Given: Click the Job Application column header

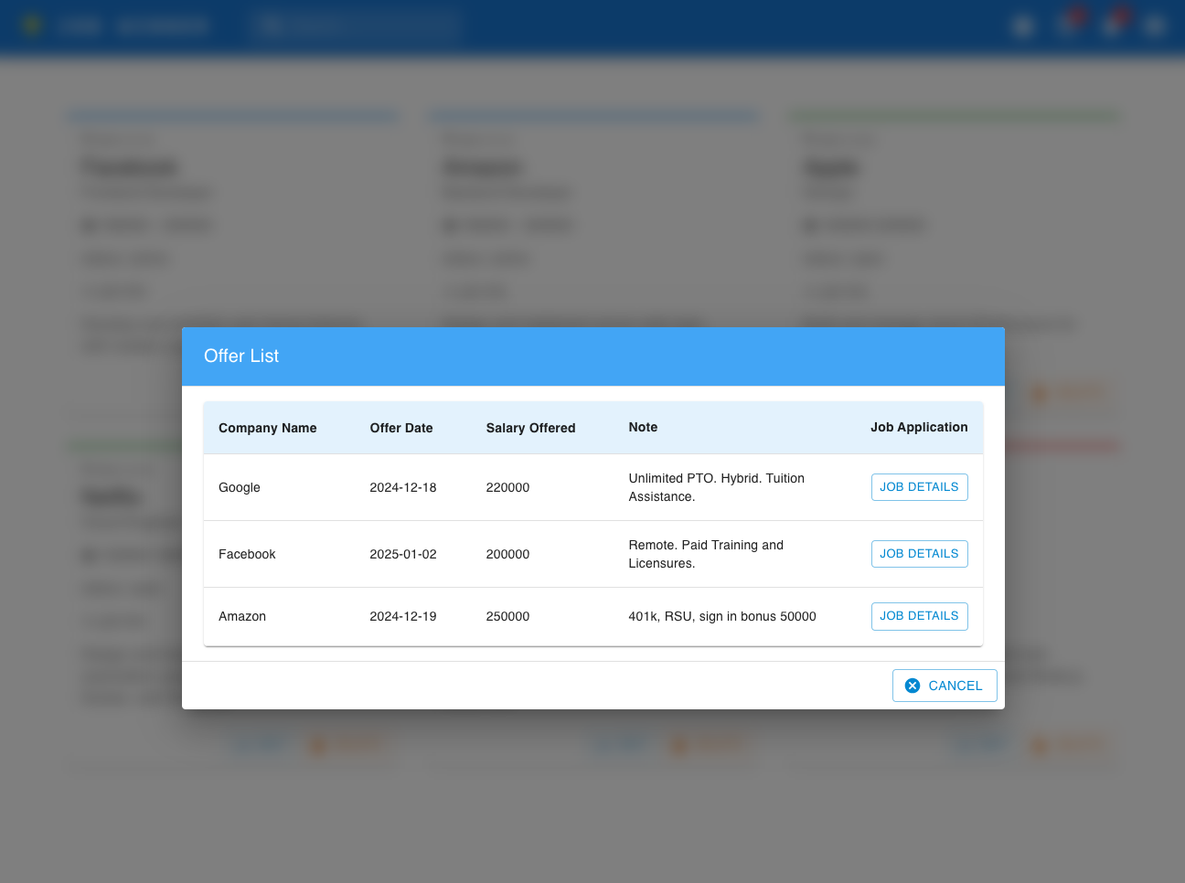Looking at the screenshot, I should point(919,427).
